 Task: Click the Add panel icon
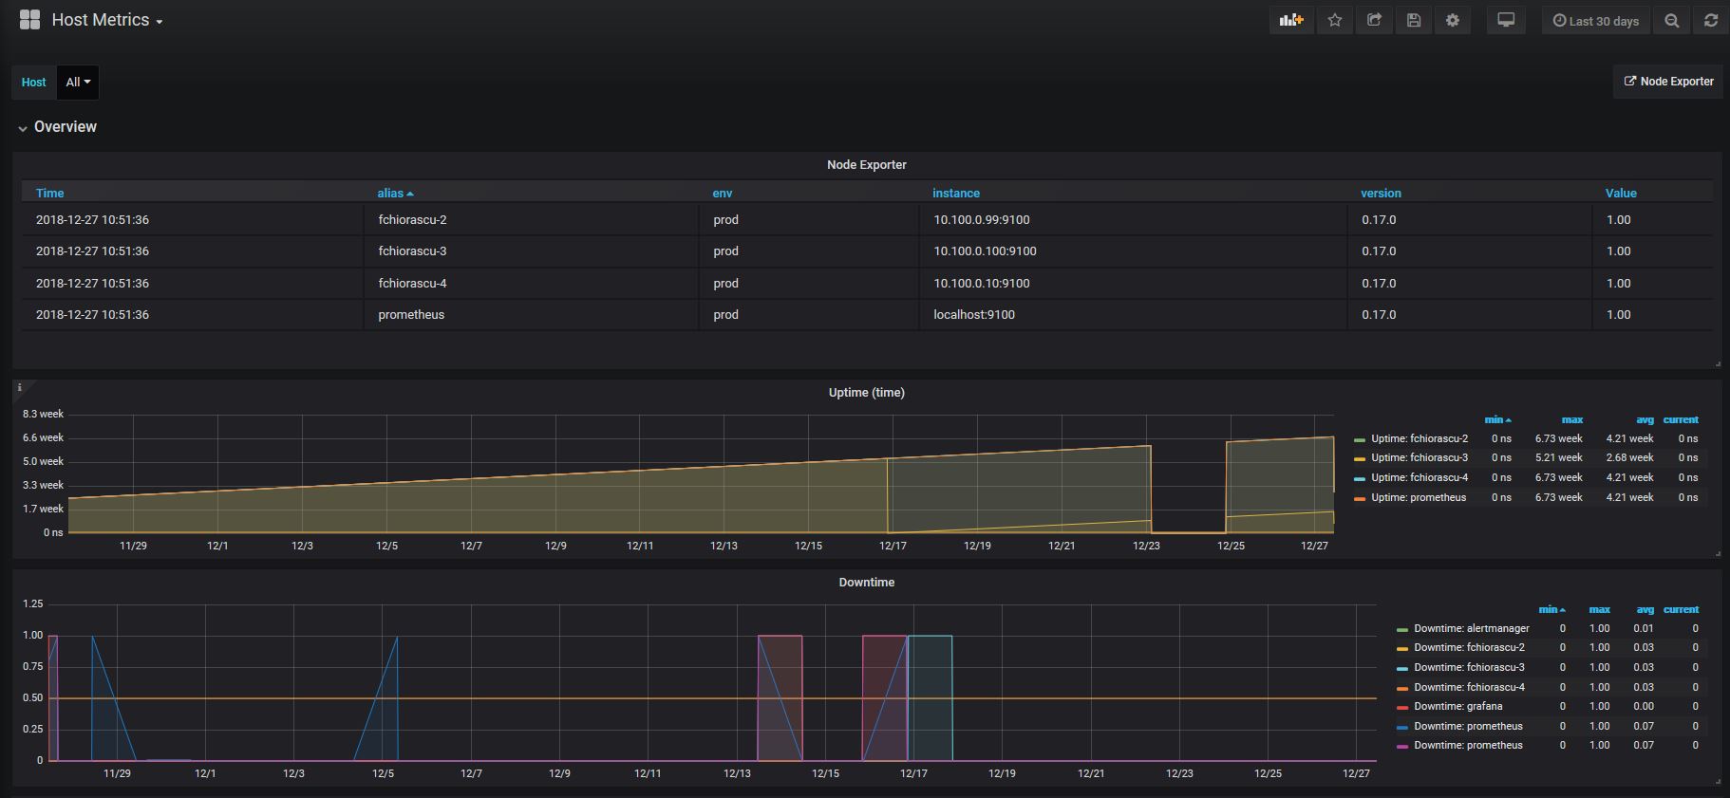pos(1291,20)
